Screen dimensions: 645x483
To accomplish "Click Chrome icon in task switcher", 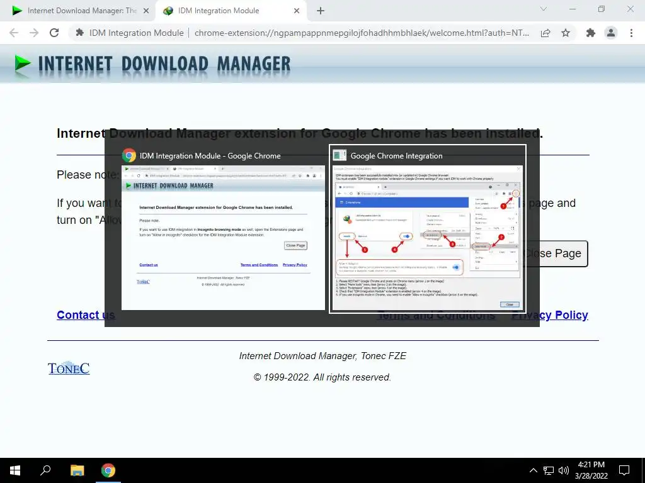I will (x=128, y=156).
